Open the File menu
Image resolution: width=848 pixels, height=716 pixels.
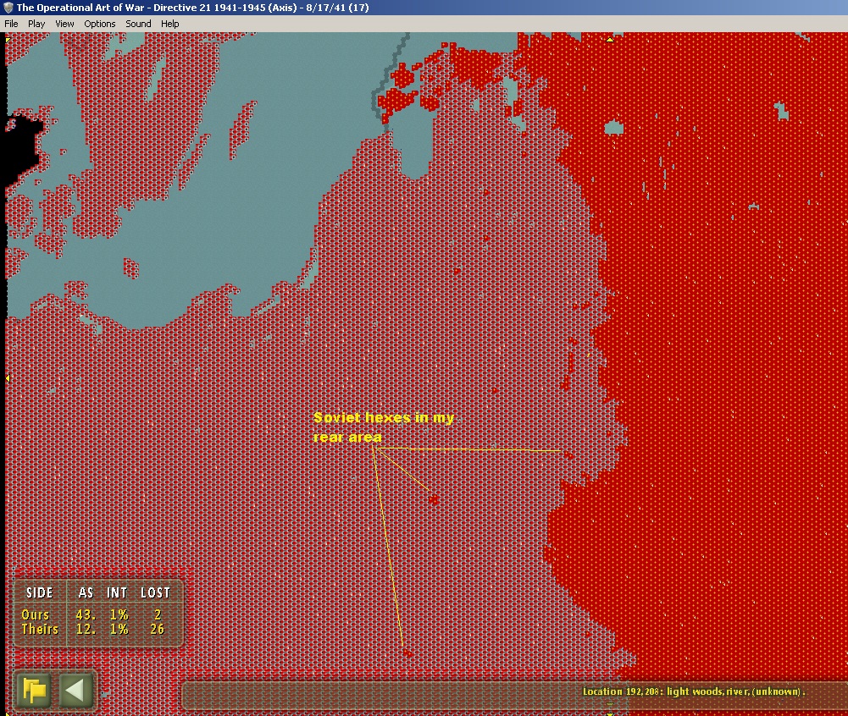point(11,24)
